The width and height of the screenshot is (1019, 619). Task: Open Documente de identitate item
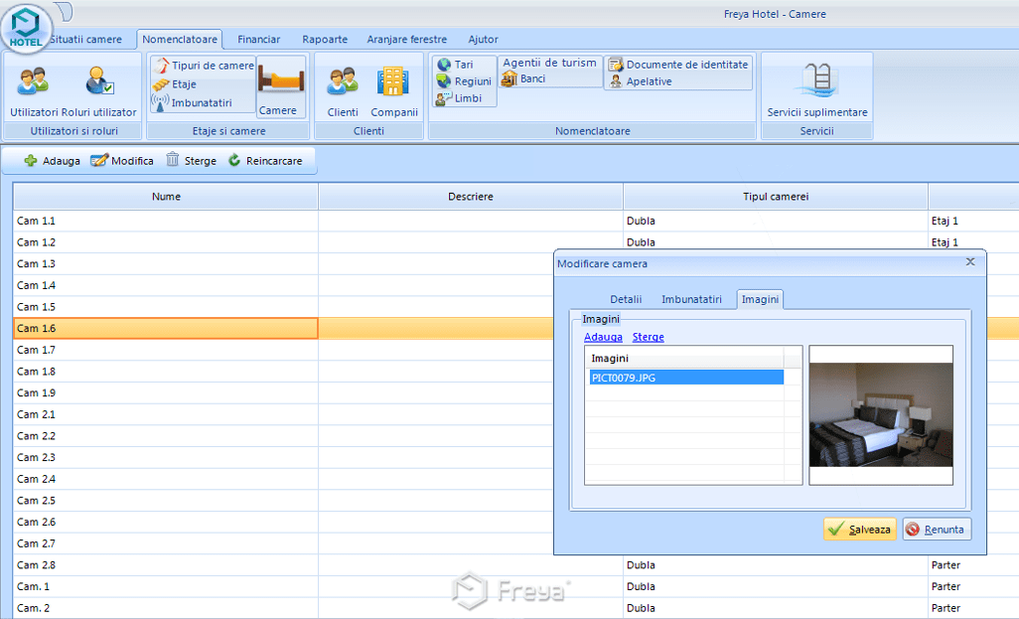pos(678,65)
